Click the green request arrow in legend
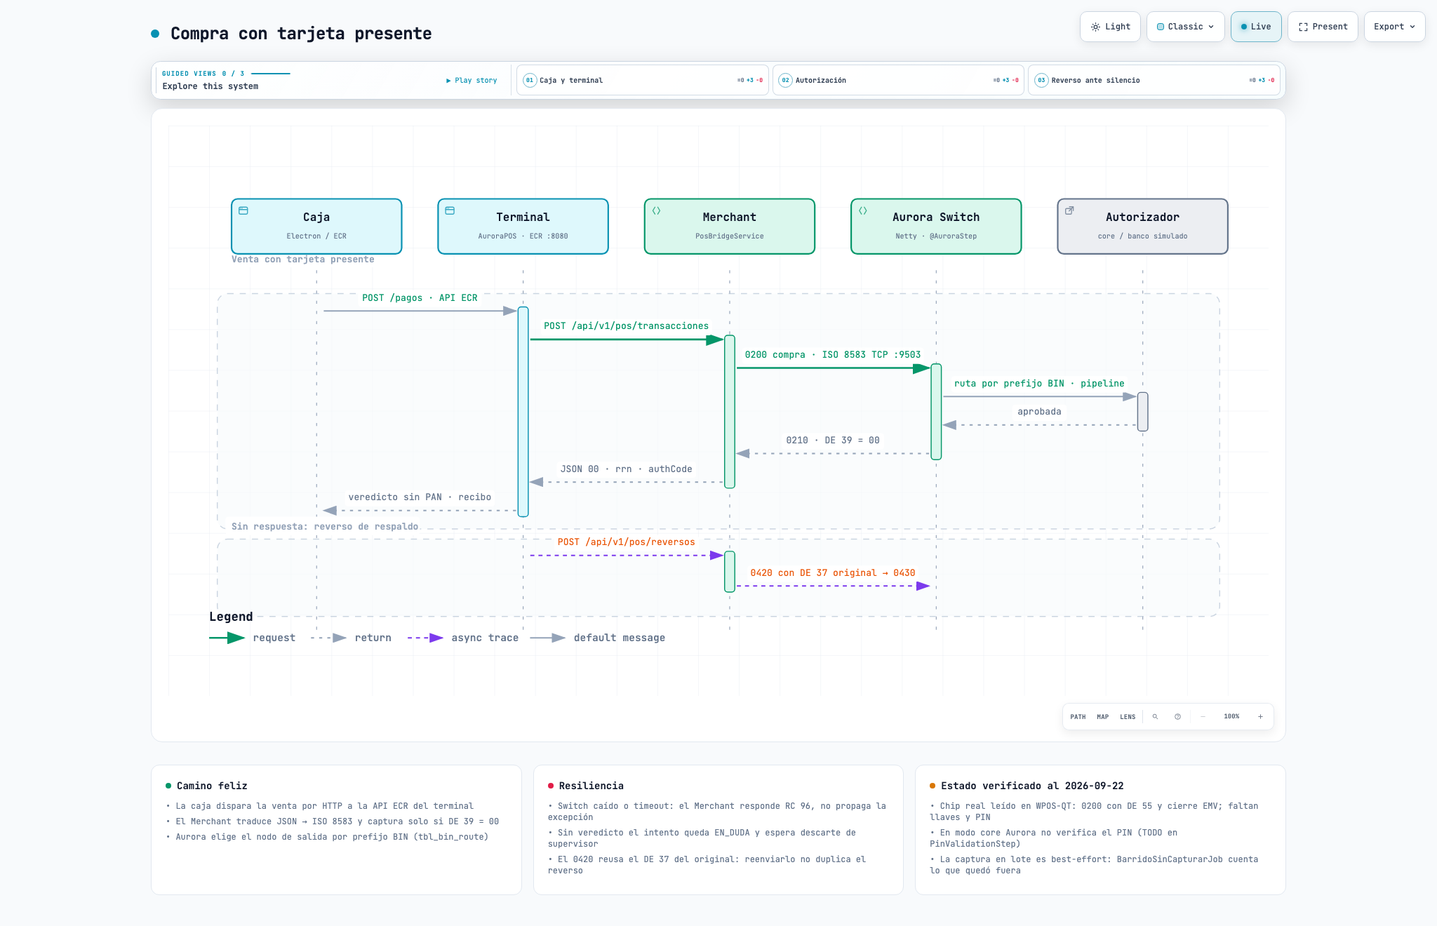This screenshot has width=1437, height=926. point(227,638)
